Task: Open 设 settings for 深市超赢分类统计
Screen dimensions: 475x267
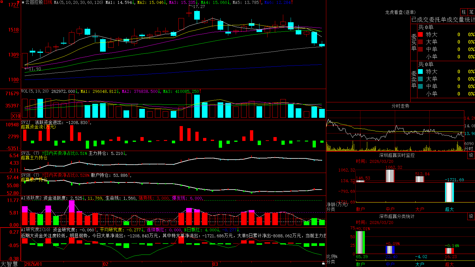Action: [x=471, y=216]
